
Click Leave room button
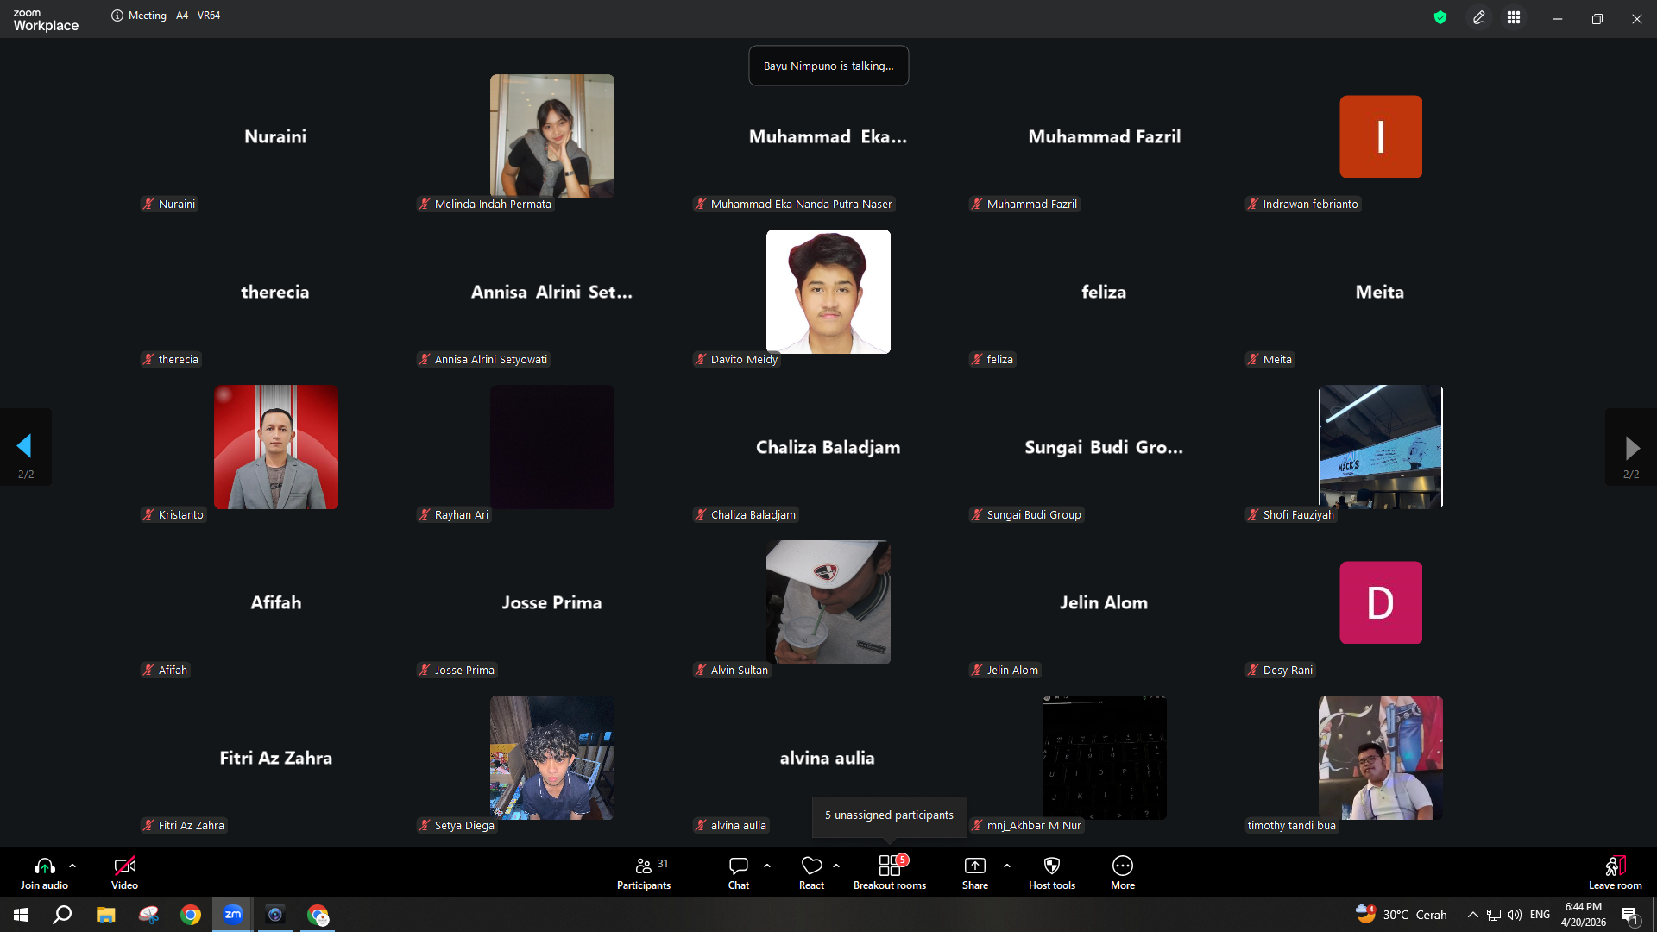1616,872
